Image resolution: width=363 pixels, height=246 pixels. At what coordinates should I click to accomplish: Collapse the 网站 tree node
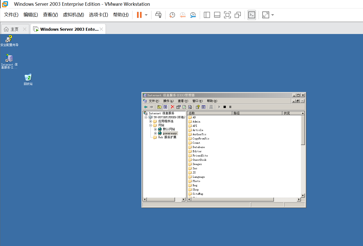tap(150, 125)
